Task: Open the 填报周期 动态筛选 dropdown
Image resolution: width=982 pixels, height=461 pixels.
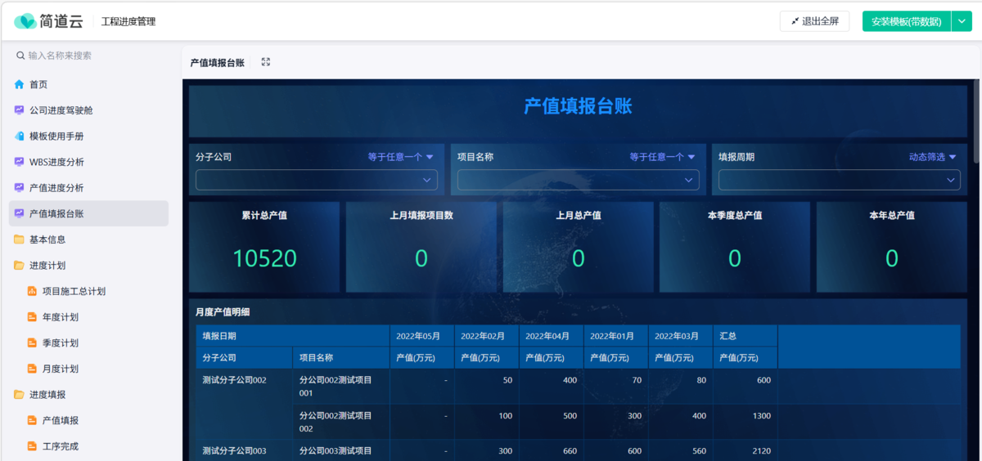Action: (x=932, y=157)
